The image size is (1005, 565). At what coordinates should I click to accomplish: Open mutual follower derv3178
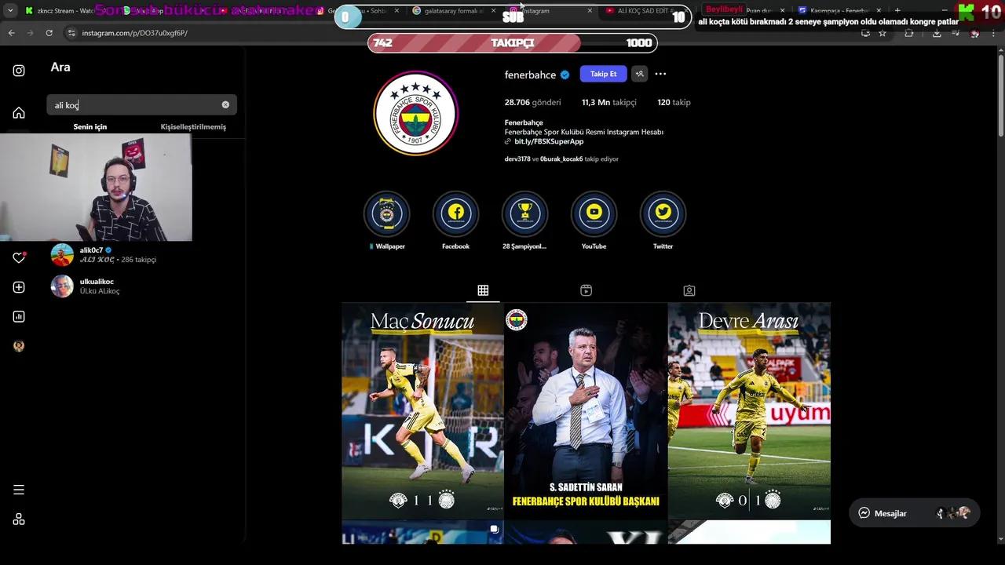[x=517, y=159]
